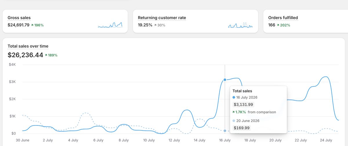348x146 pixels.
Task: Click the $26,236.44 total sales figure
Action: click(x=26, y=55)
